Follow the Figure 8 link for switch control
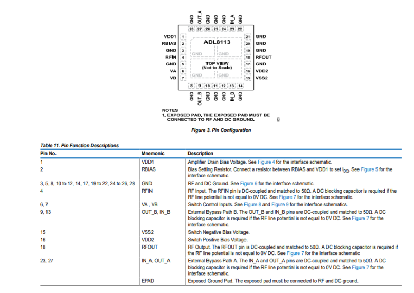The height and width of the screenshot is (293, 414). (252, 204)
